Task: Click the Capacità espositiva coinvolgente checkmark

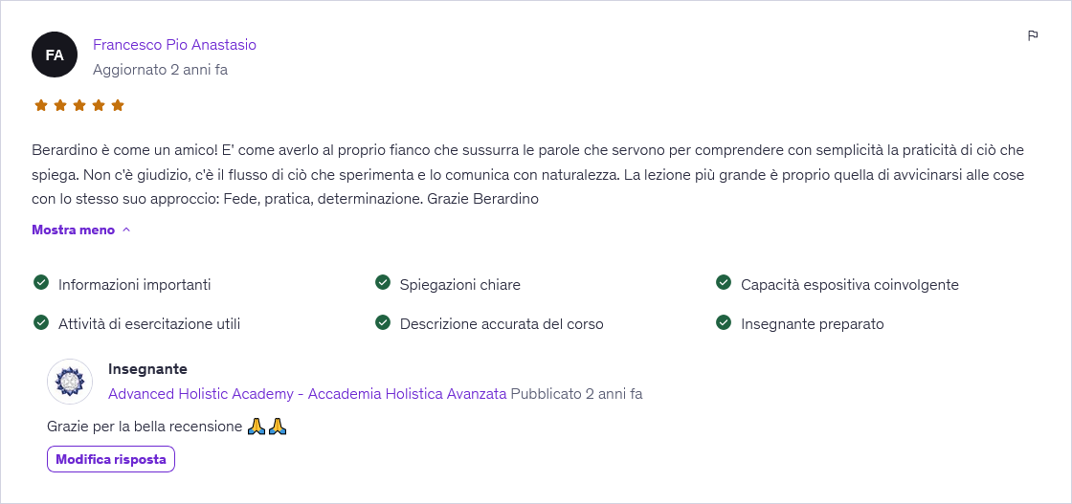Action: click(x=724, y=283)
